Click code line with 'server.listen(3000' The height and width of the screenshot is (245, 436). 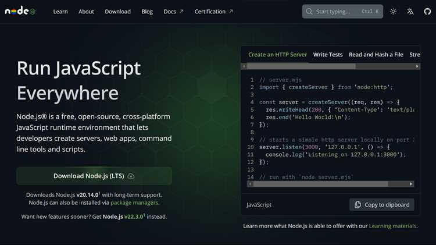click(324, 147)
